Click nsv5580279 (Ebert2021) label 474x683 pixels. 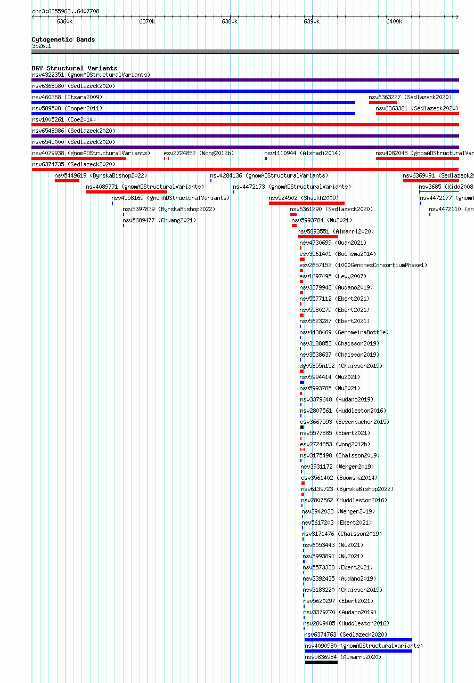pyautogui.click(x=334, y=310)
